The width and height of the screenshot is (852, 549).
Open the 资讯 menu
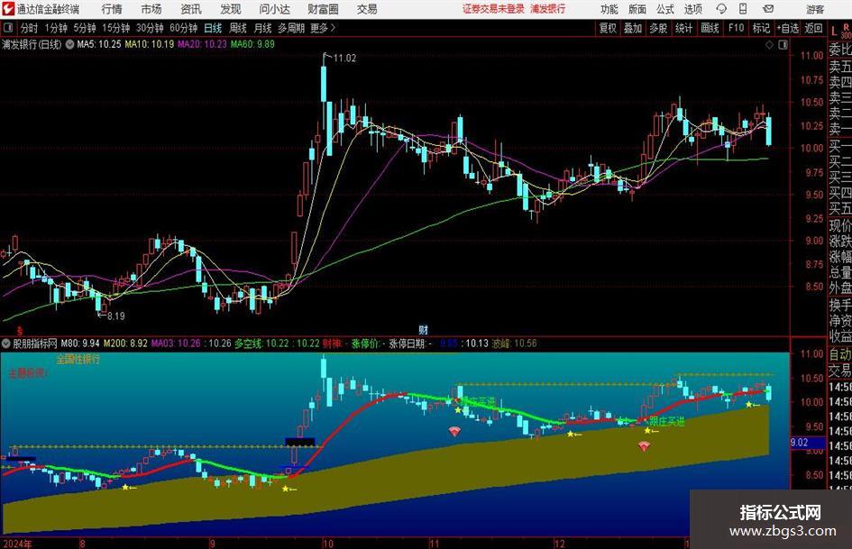(x=191, y=9)
